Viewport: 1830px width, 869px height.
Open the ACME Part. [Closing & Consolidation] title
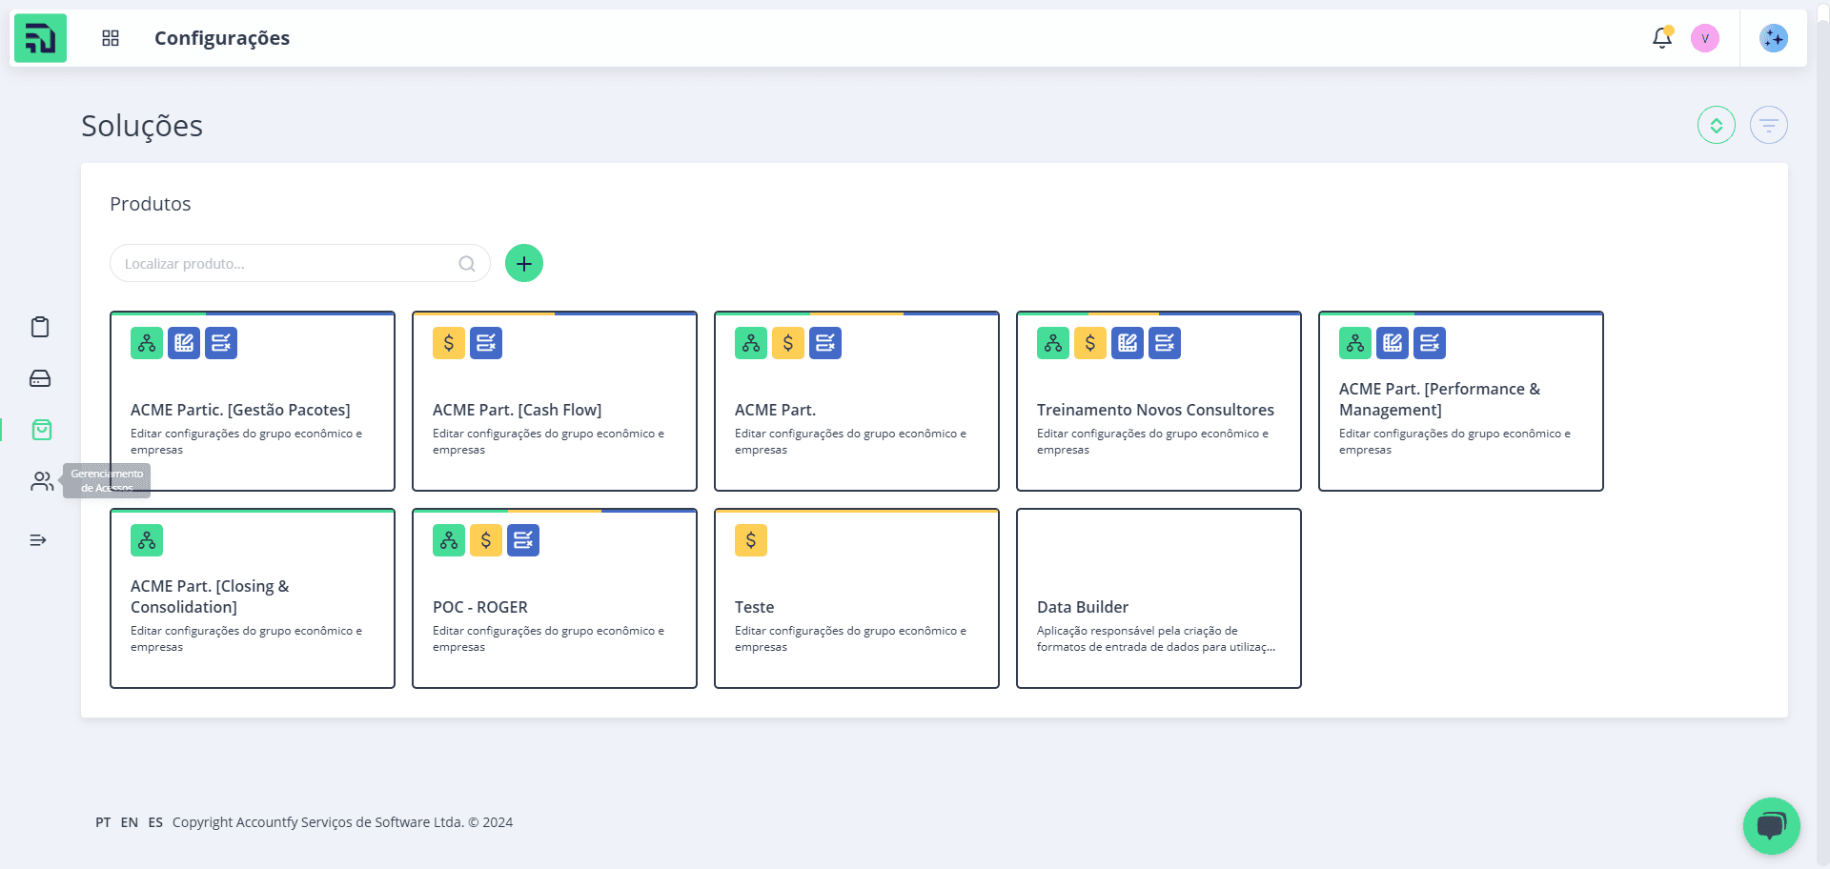coord(210,596)
